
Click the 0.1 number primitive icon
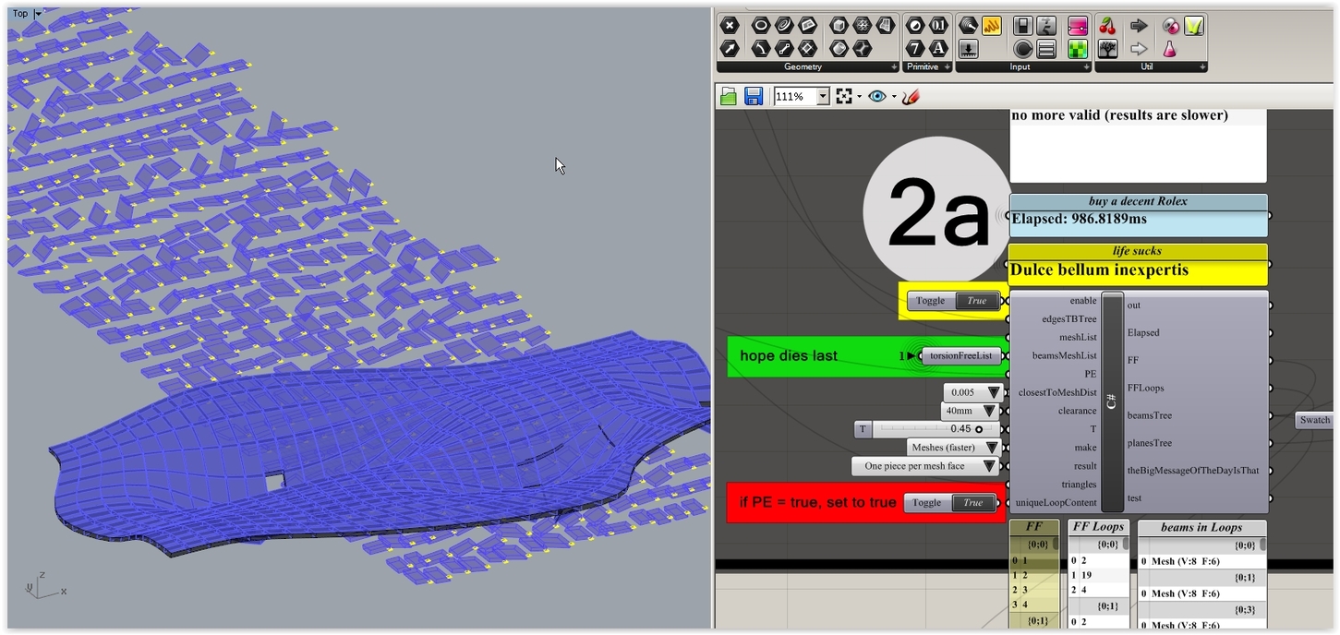click(x=939, y=25)
